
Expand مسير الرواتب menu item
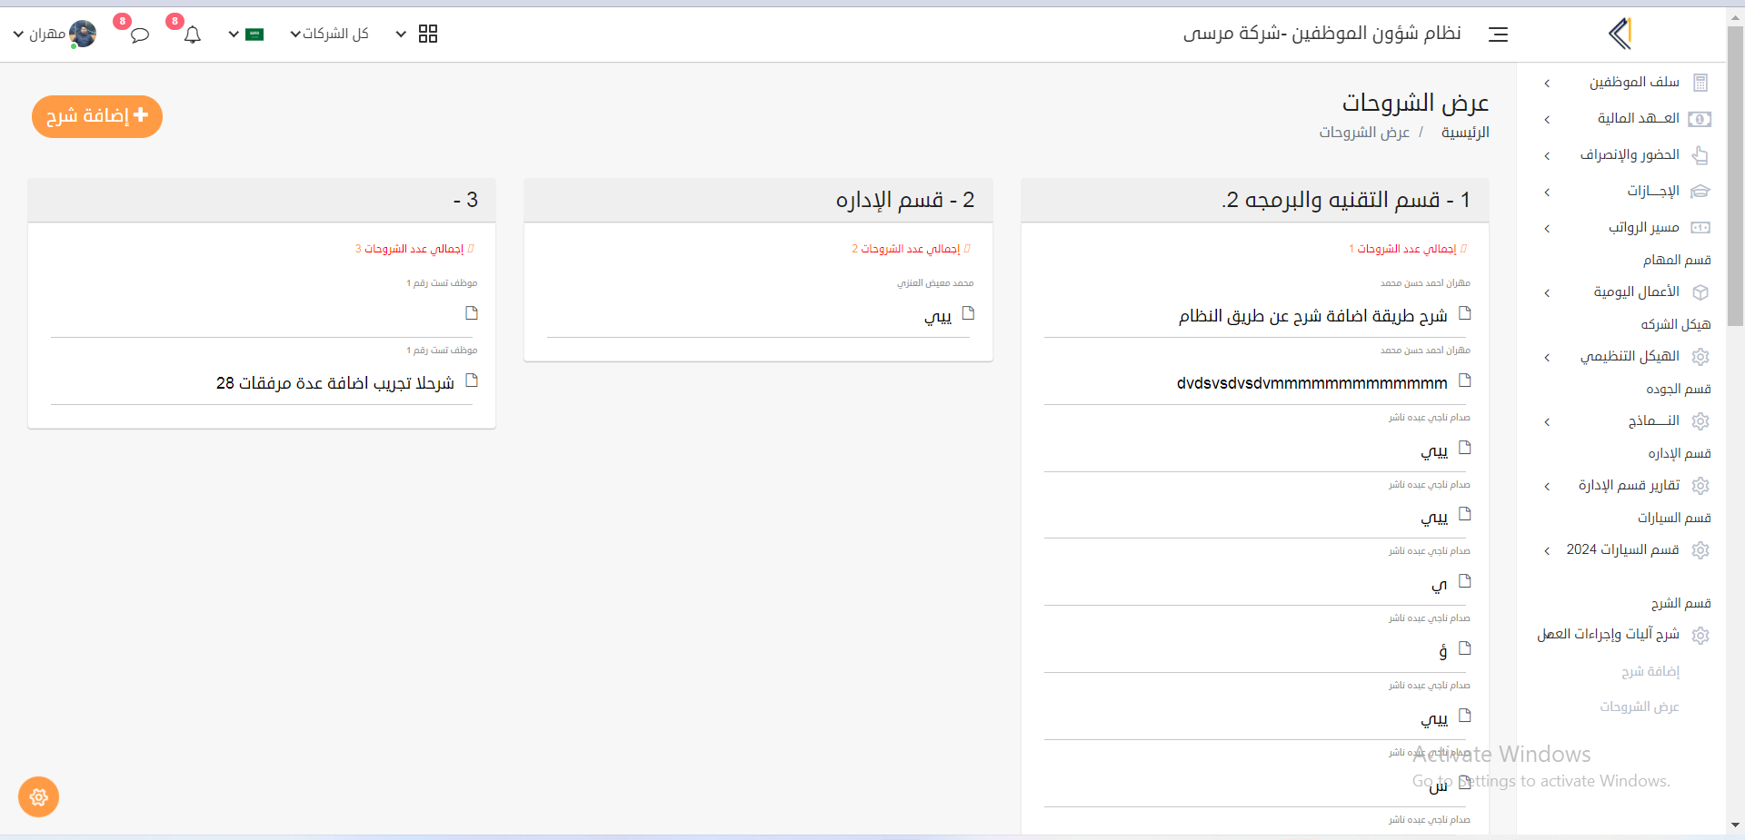[x=1643, y=228]
